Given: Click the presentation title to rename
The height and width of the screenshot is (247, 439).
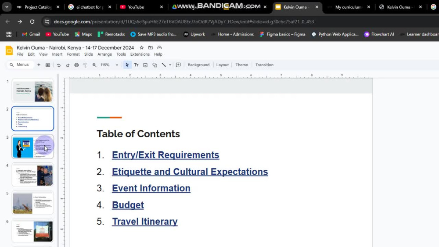Looking at the screenshot, I should point(76,48).
